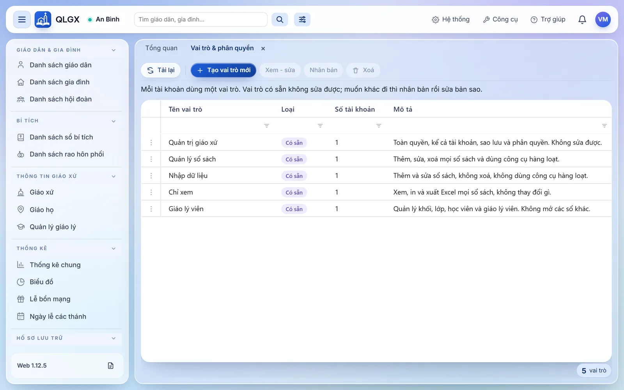The image size is (624, 390).
Task: Click filter icon under Mô tả column
Action: point(604,126)
